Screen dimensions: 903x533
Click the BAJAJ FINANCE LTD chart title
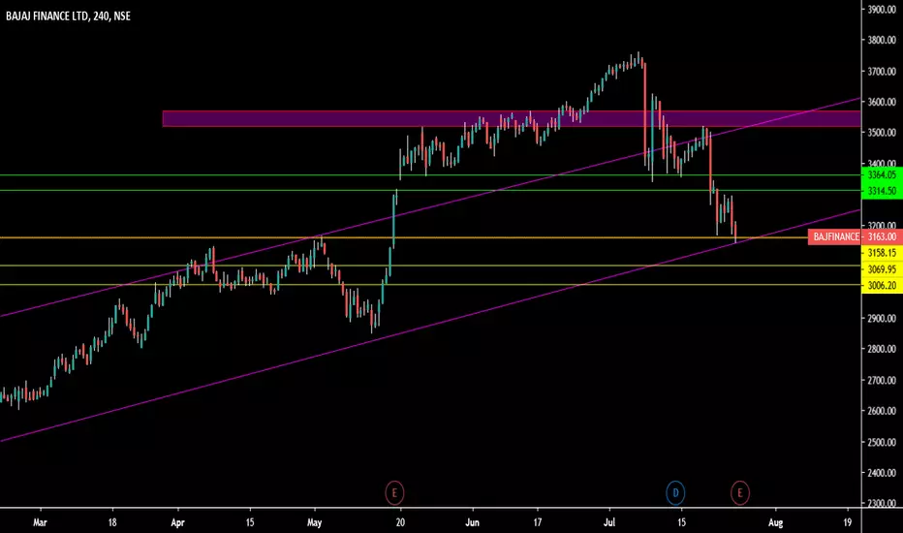tap(68, 16)
